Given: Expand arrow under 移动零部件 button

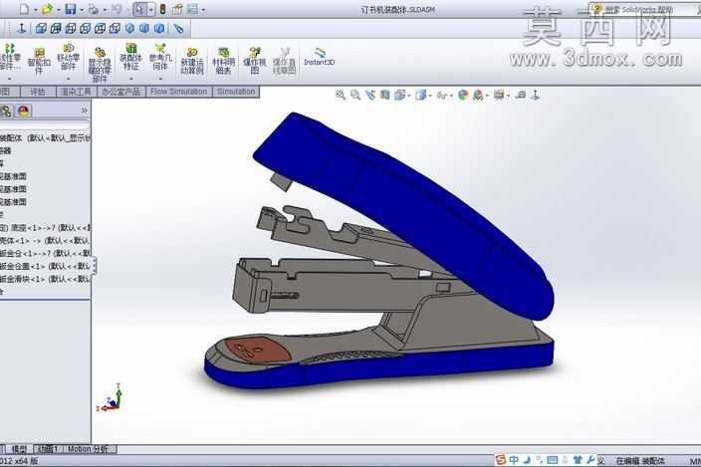Looking at the screenshot, I should click(x=68, y=79).
